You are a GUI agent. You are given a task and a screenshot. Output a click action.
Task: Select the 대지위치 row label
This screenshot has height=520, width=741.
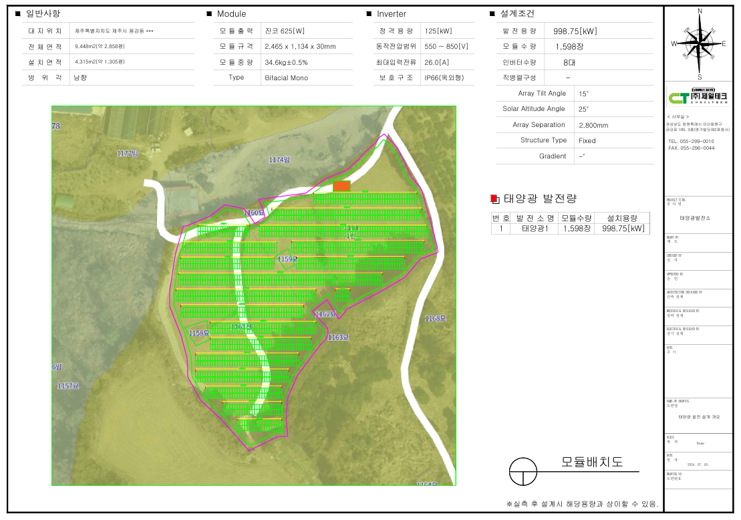pos(45,31)
